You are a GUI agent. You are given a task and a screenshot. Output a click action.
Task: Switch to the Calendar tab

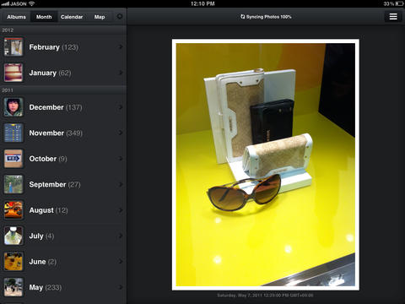(72, 17)
